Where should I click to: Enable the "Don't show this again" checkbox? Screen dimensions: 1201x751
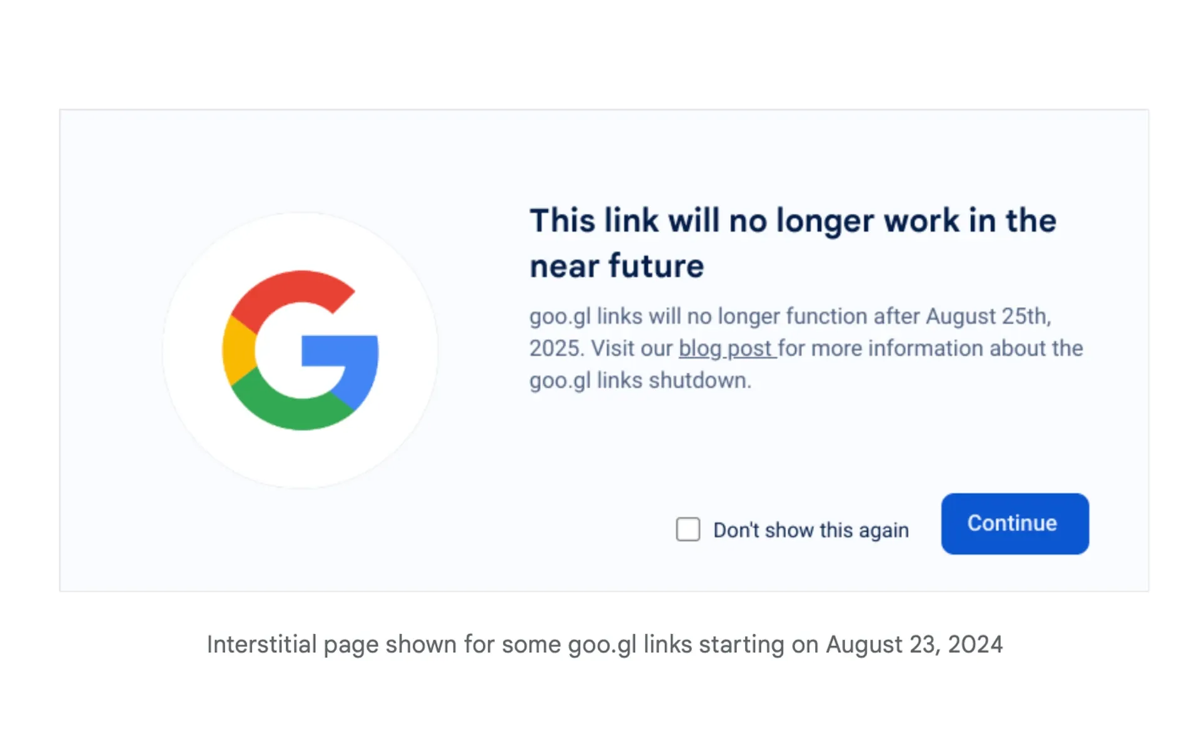[x=687, y=529]
